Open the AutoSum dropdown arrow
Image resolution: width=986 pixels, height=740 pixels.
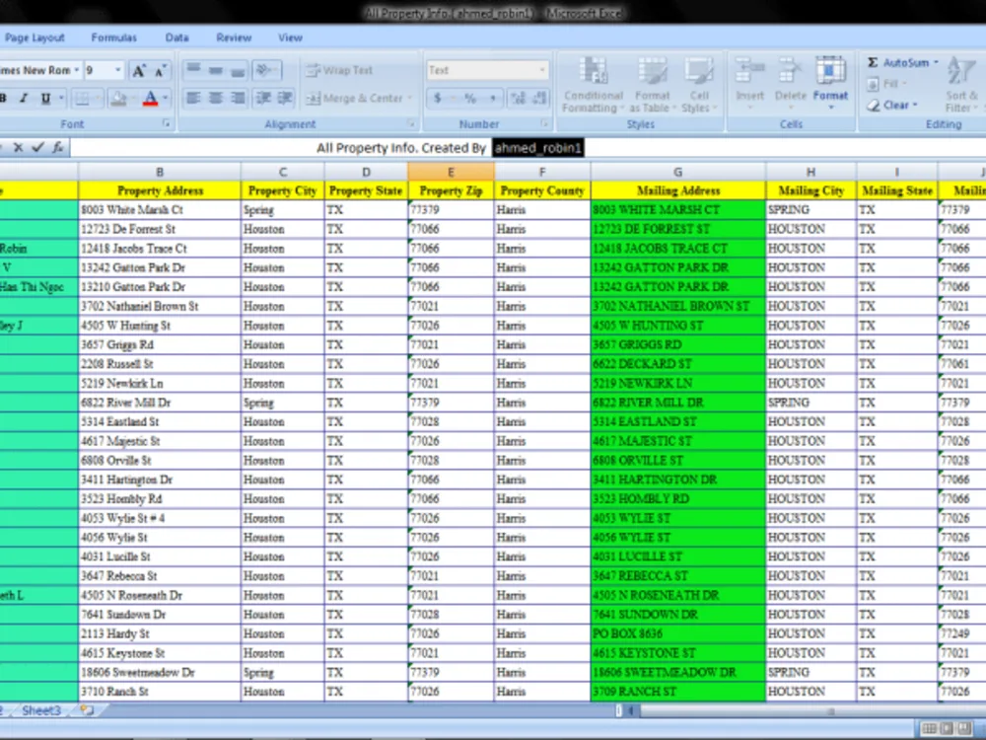[937, 63]
